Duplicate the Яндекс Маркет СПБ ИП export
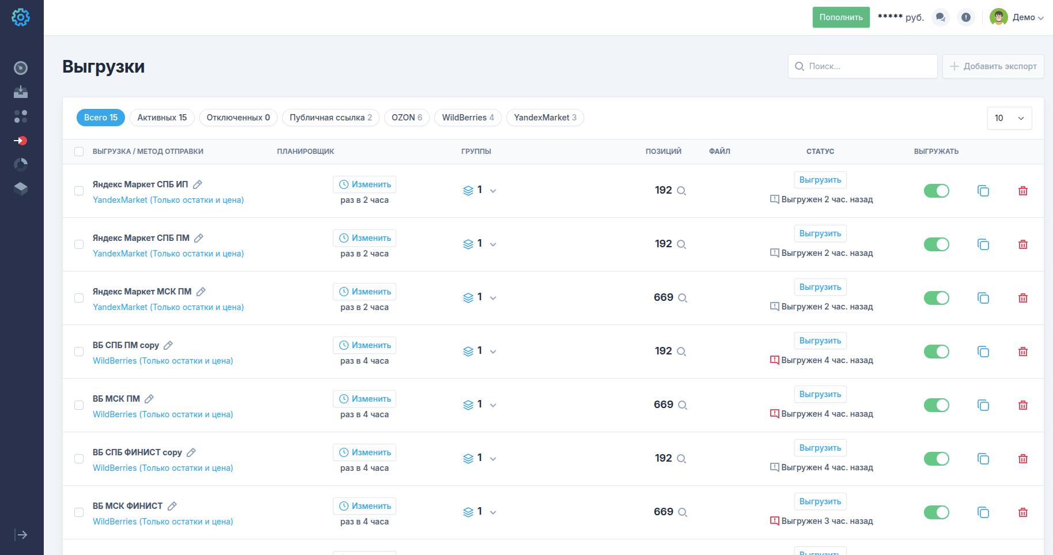This screenshot has height=555, width=1053. (983, 191)
